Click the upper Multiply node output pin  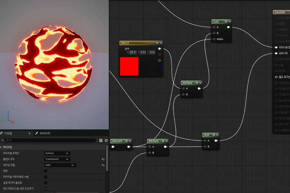tap(199, 88)
